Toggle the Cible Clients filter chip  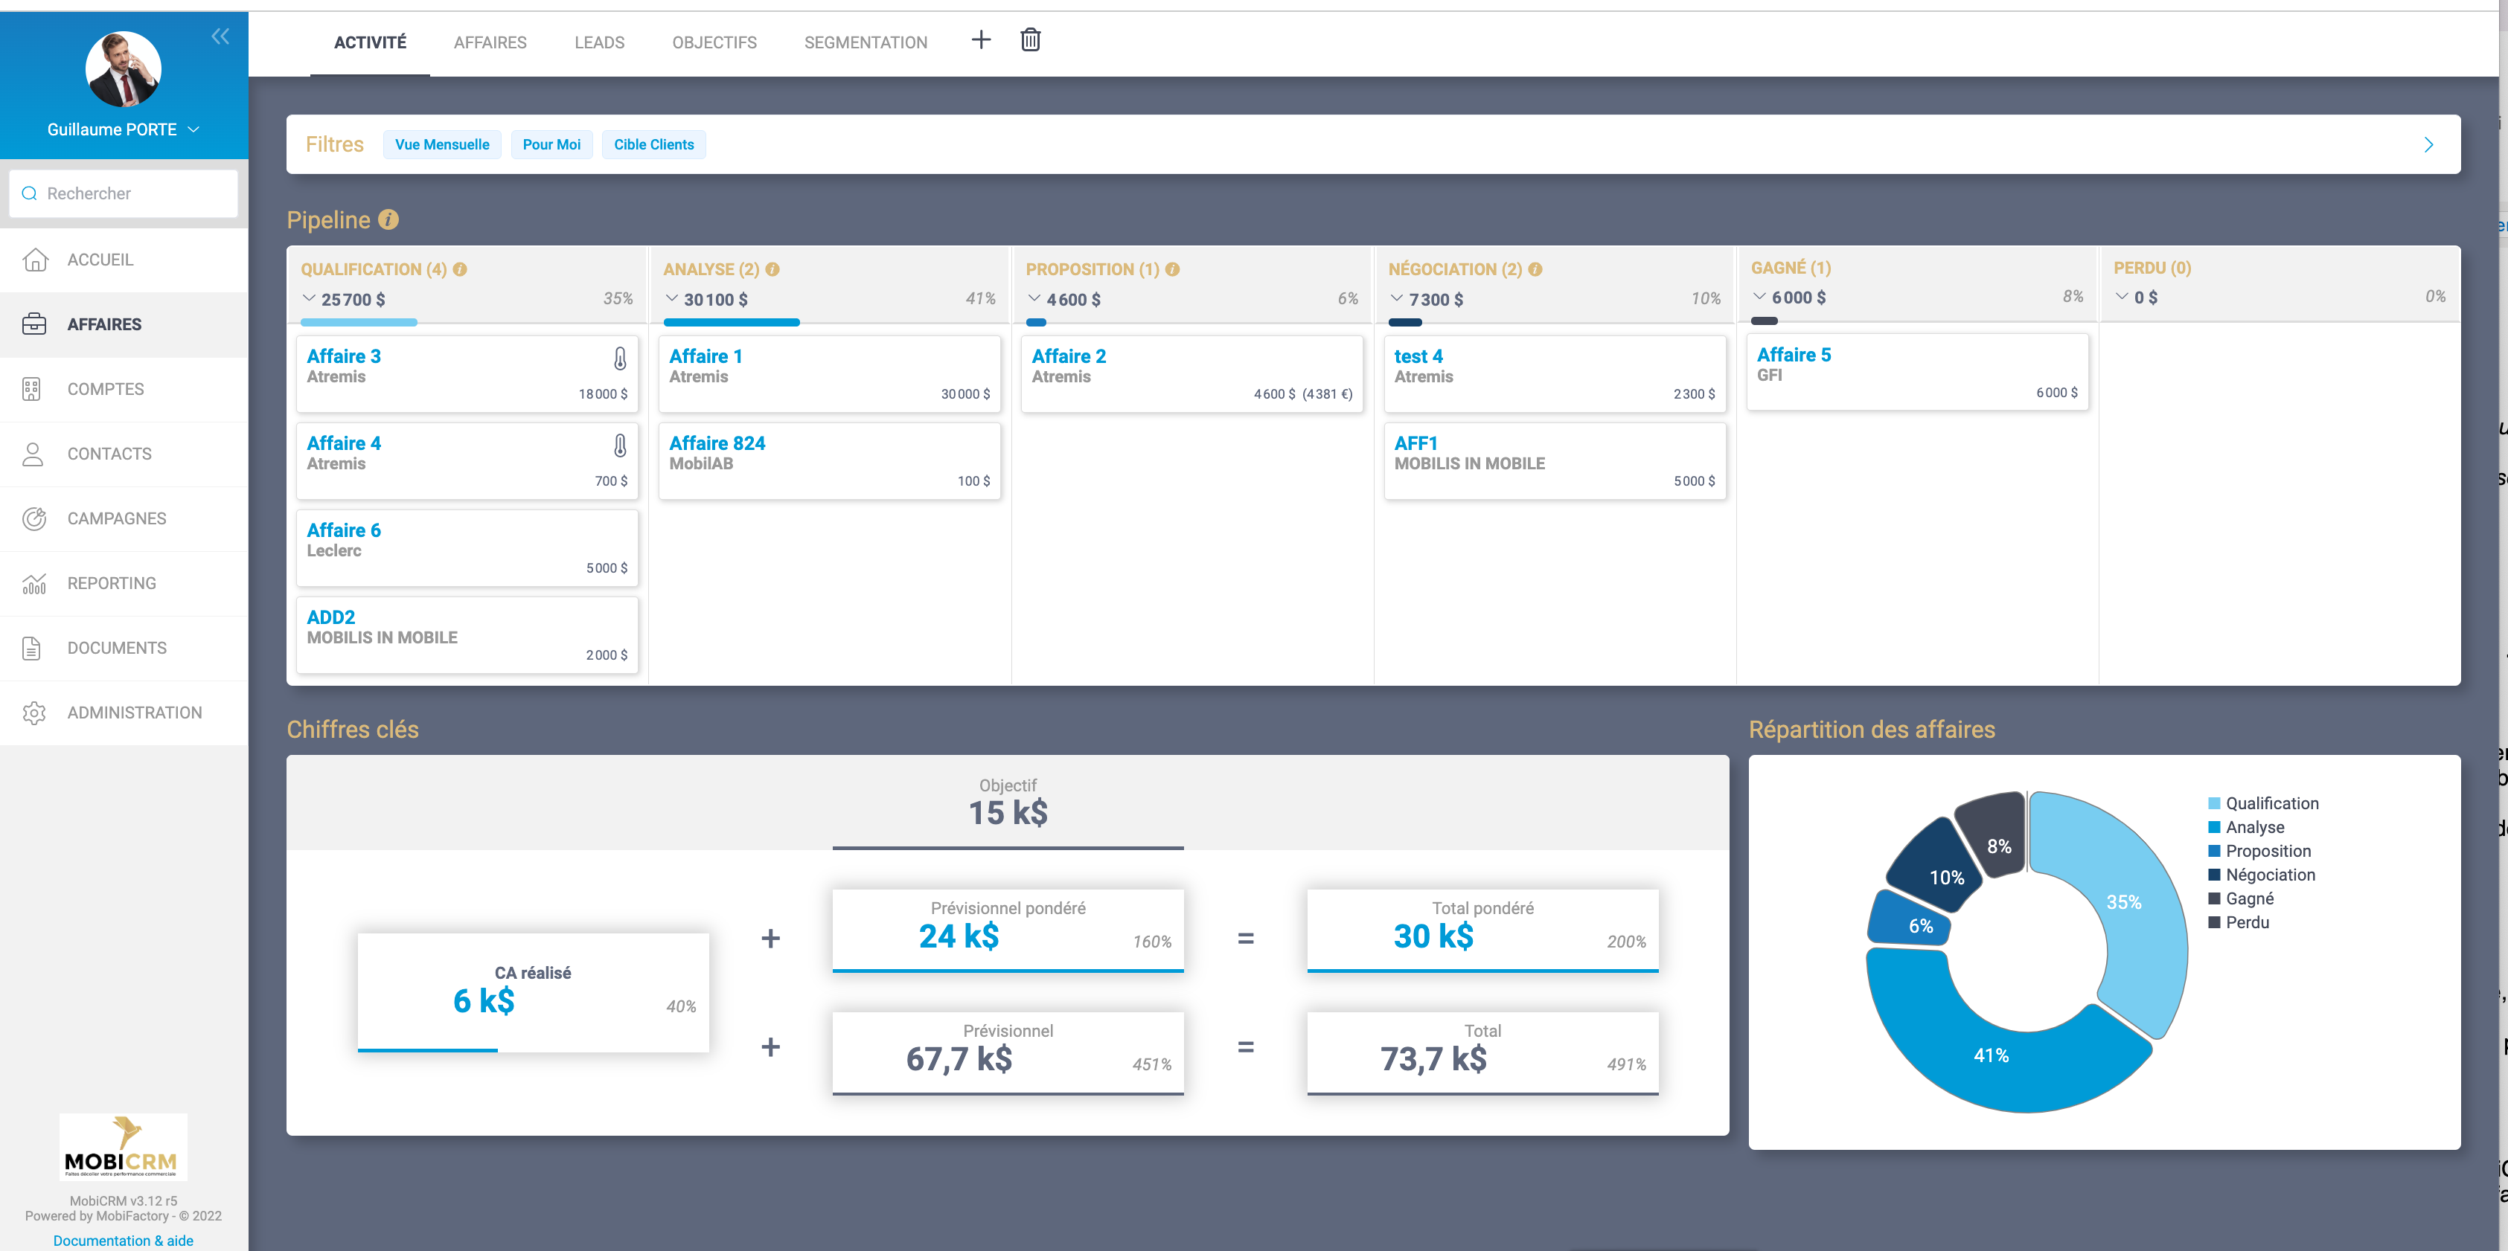(653, 145)
